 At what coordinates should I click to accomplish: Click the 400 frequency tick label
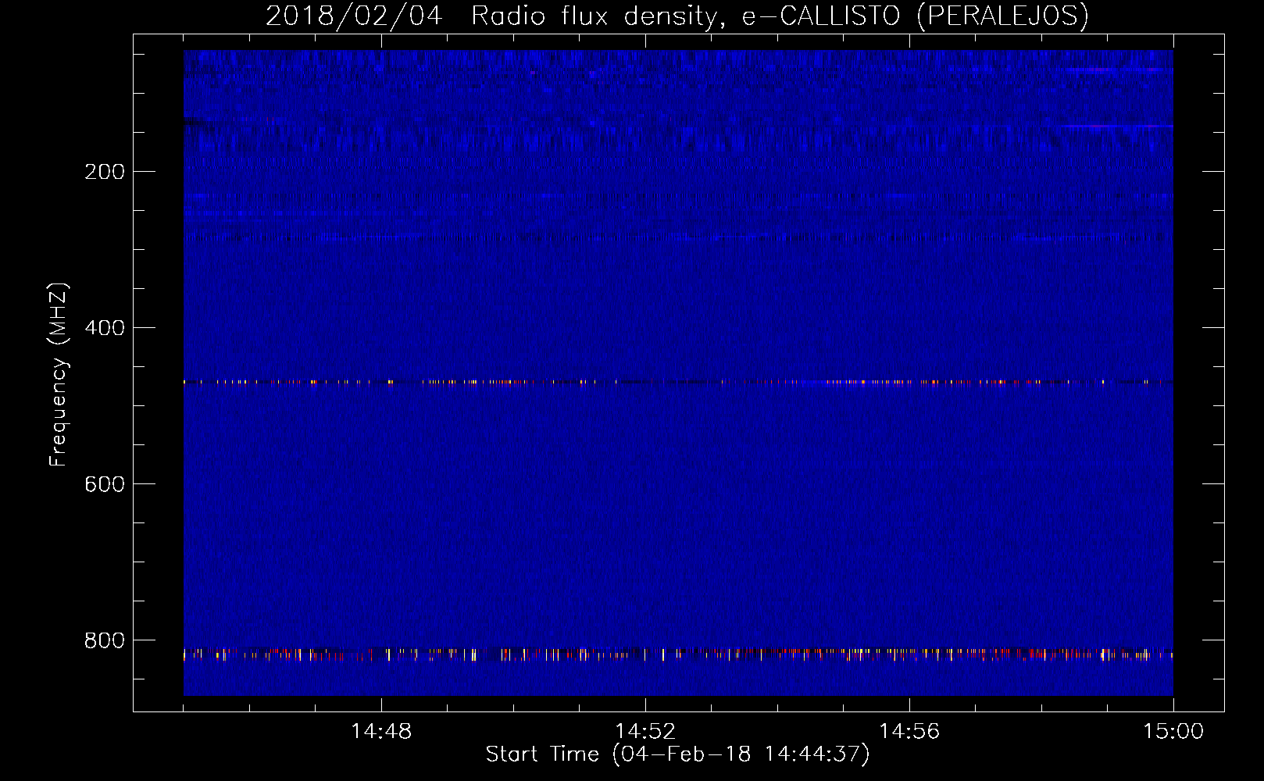click(105, 327)
